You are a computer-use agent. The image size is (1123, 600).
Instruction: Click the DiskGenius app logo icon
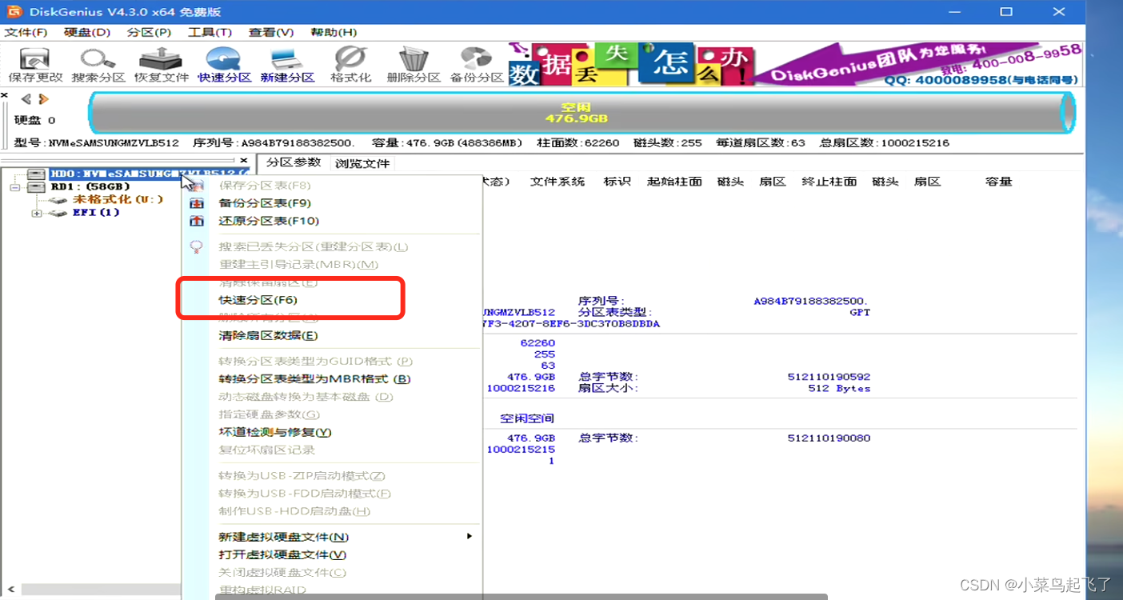[x=14, y=11]
